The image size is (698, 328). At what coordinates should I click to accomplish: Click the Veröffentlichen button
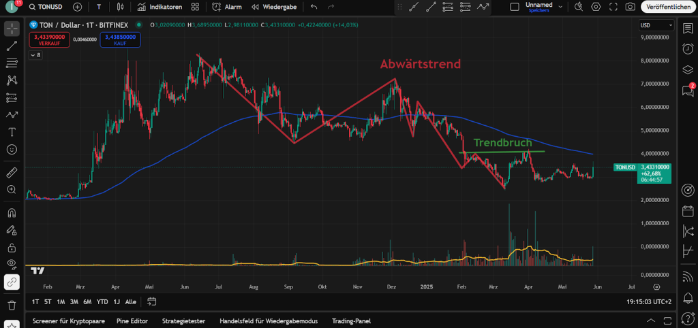tap(668, 7)
